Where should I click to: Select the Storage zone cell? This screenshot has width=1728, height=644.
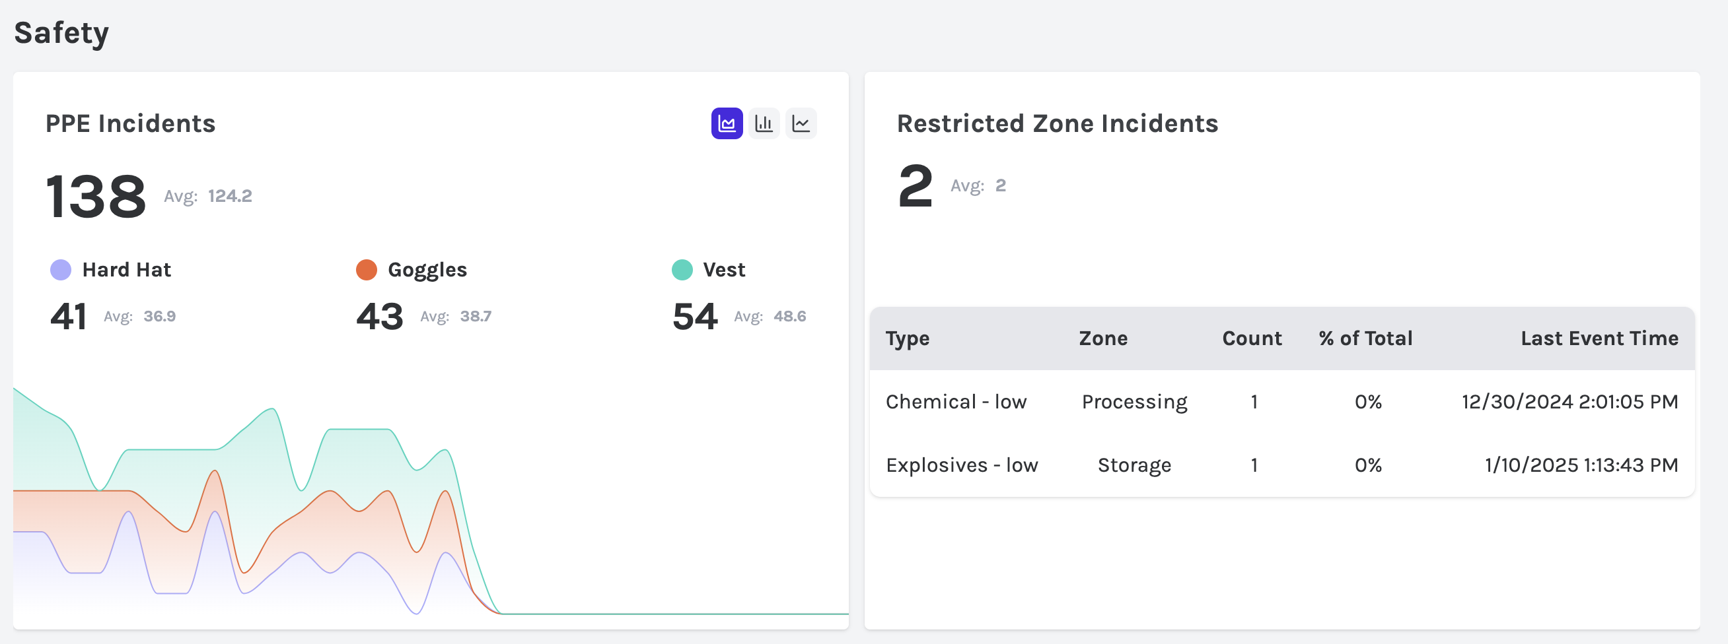point(1134,465)
